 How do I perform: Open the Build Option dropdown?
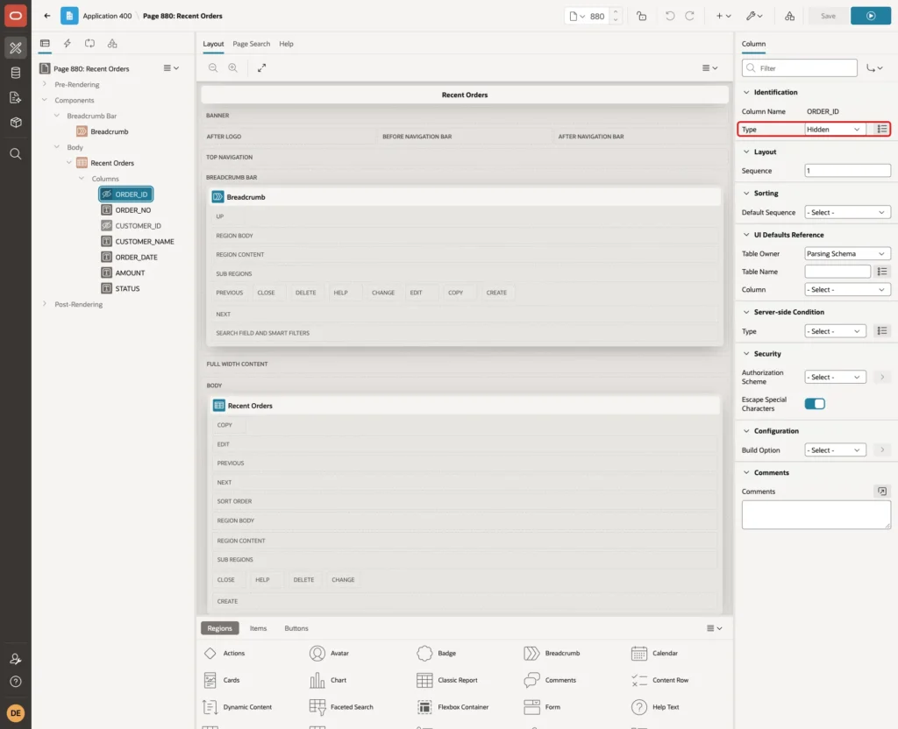(x=835, y=450)
